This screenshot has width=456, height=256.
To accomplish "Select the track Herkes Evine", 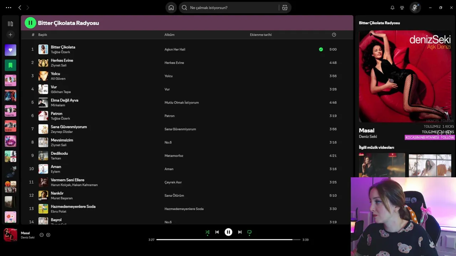I will click(x=62, y=60).
